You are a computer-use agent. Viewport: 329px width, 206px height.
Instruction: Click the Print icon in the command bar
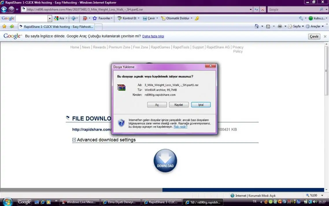[x=280, y=26]
